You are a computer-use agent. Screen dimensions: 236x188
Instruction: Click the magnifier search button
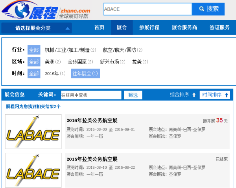point(208,9)
